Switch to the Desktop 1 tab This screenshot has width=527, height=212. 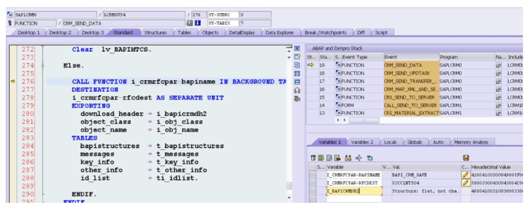pos(29,33)
